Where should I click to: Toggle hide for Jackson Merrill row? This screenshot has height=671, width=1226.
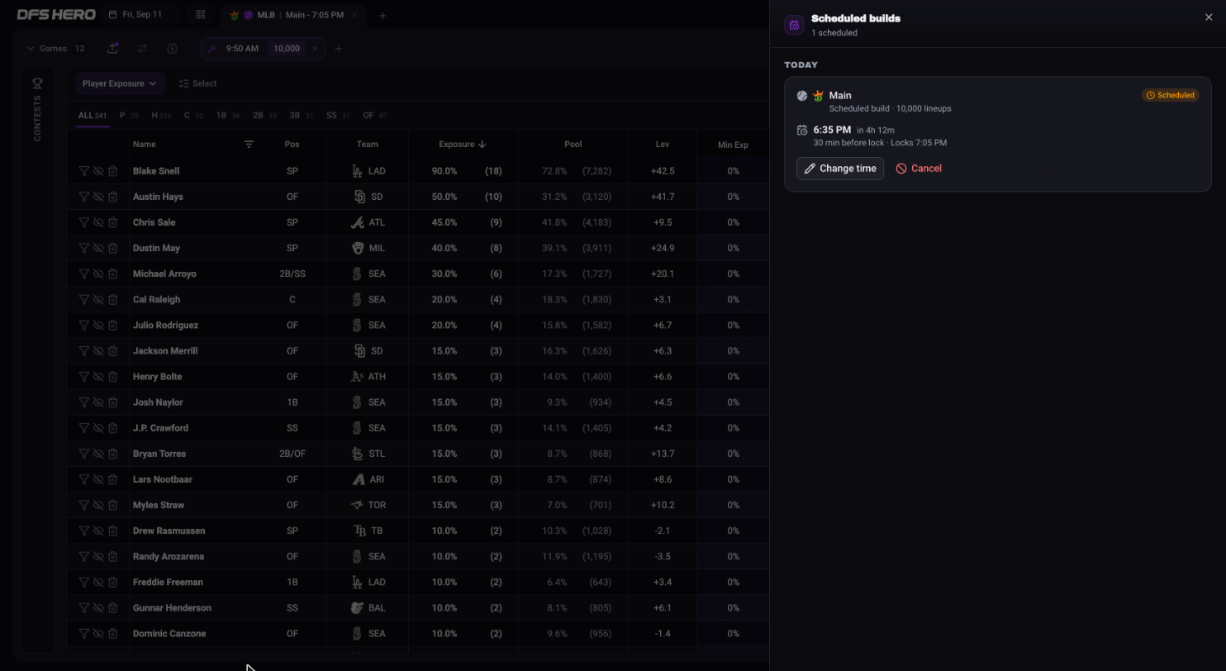[98, 350]
